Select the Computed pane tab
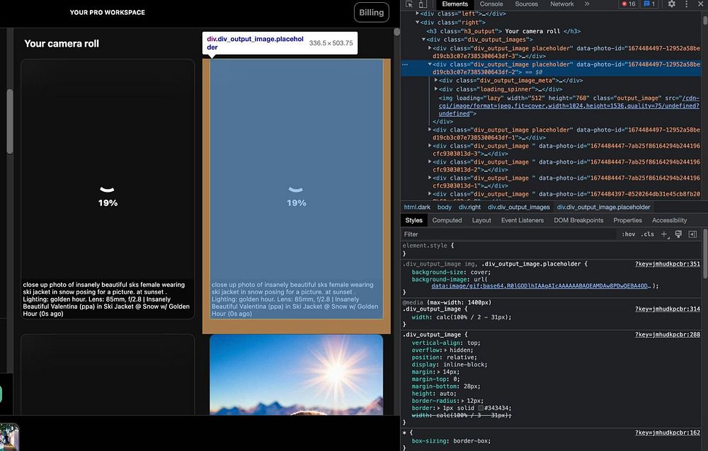This screenshot has width=708, height=451. [x=447, y=220]
